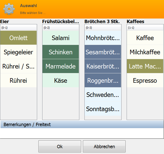Select the Mohnbrötchen roll
164x154 pixels.
coord(103,38)
